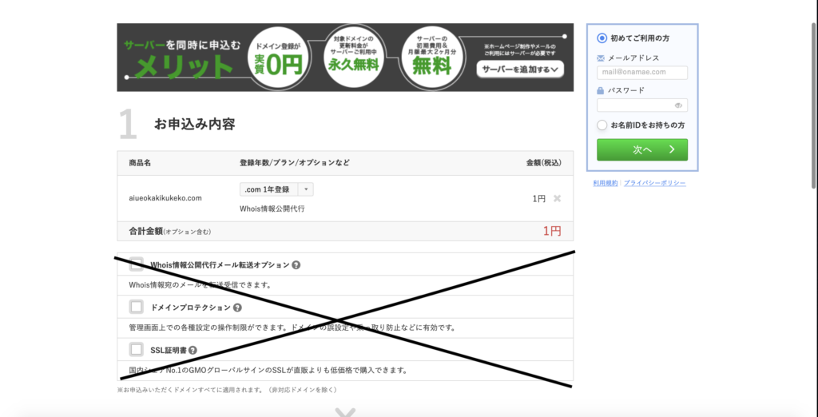Open help icon beside SSL証明書

point(193,350)
